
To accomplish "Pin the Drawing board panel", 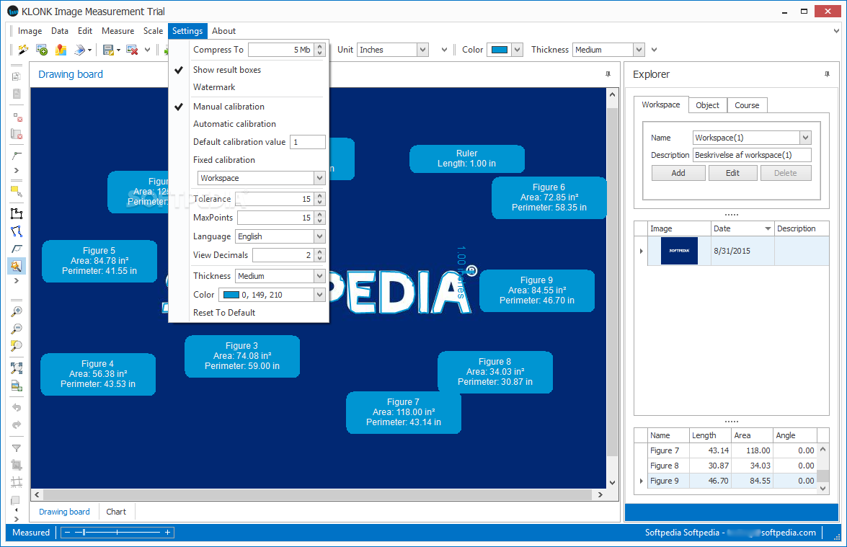I will coord(608,74).
